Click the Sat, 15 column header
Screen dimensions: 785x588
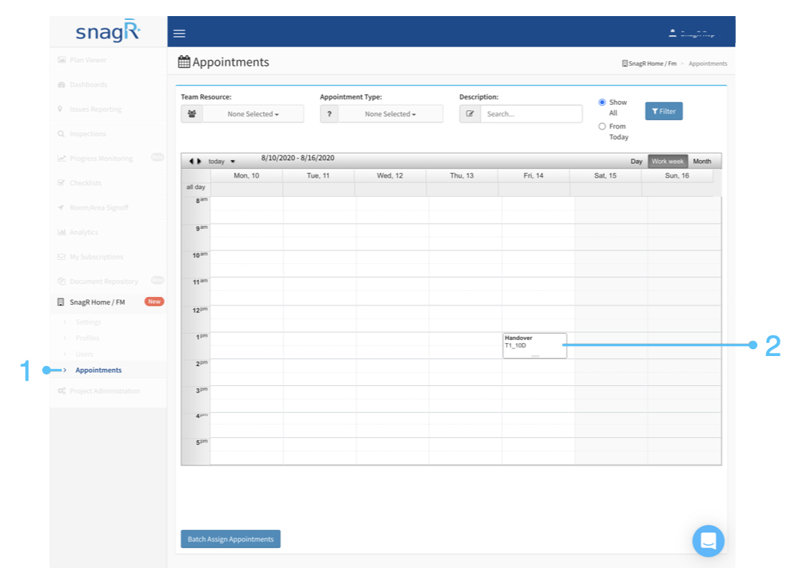[x=606, y=175]
